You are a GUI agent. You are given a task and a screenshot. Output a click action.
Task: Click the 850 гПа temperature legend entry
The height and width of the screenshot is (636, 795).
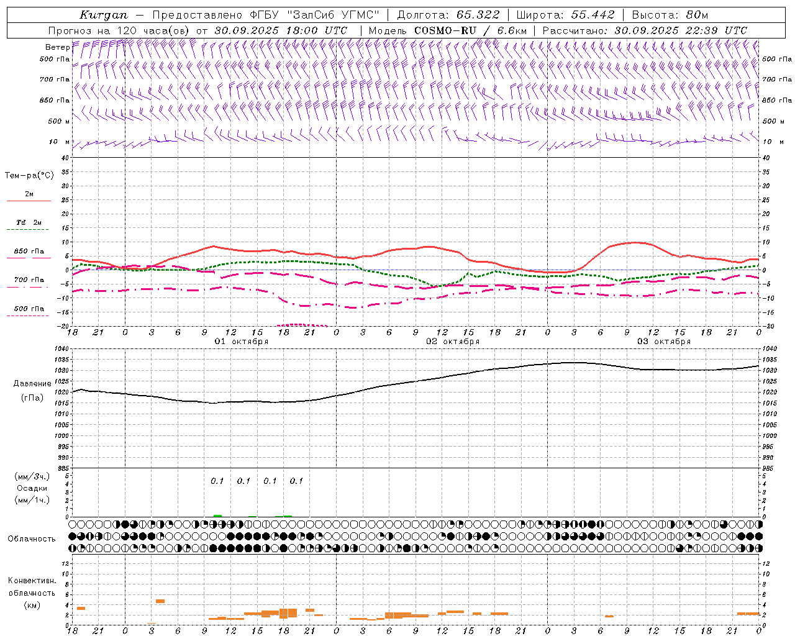point(29,252)
